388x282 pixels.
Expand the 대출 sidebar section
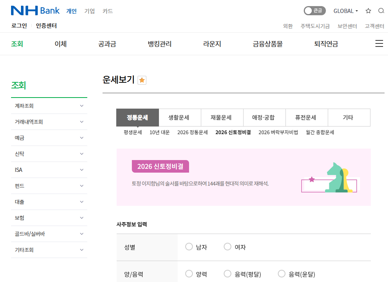(49, 202)
